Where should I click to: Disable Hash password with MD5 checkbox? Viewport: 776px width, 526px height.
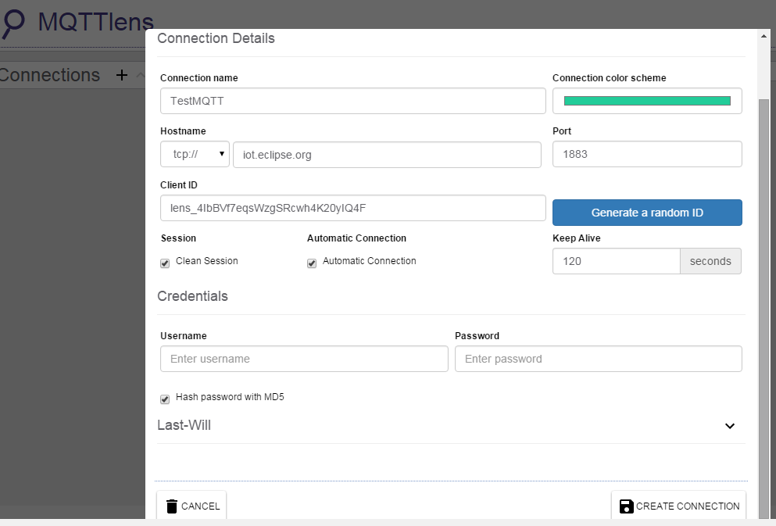click(165, 399)
